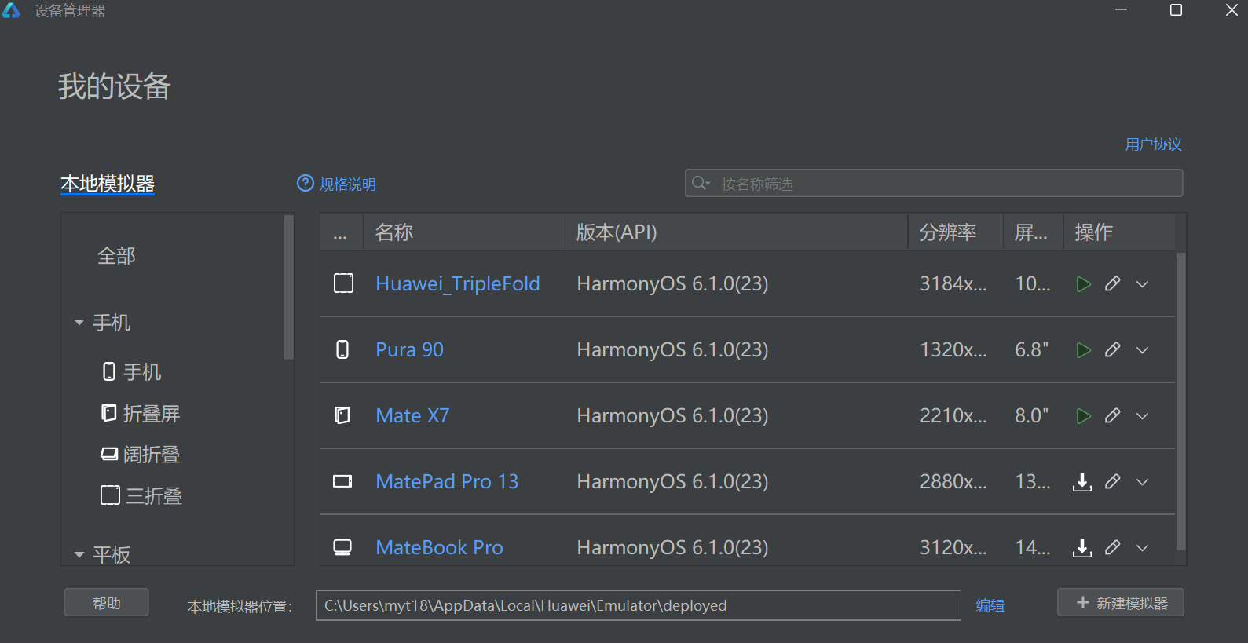Collapse the 平板 category tree node
The image size is (1248, 643).
tap(79, 555)
